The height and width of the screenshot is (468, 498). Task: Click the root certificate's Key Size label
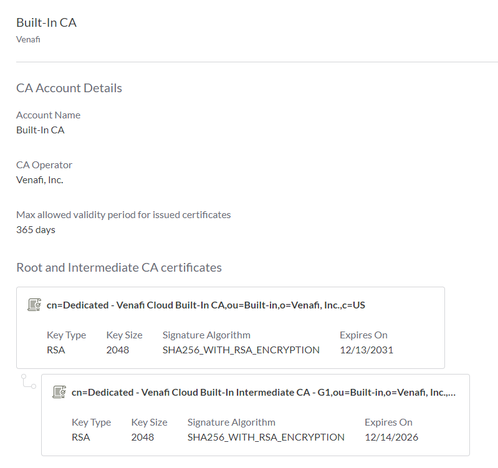click(x=124, y=335)
